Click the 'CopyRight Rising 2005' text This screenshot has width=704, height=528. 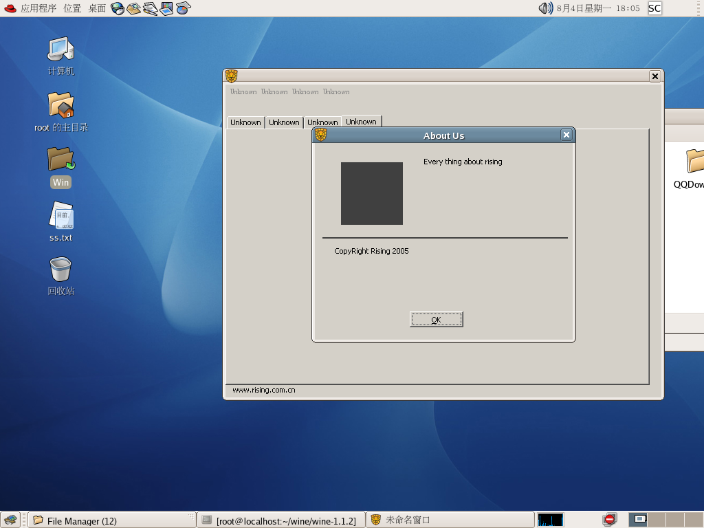371,251
